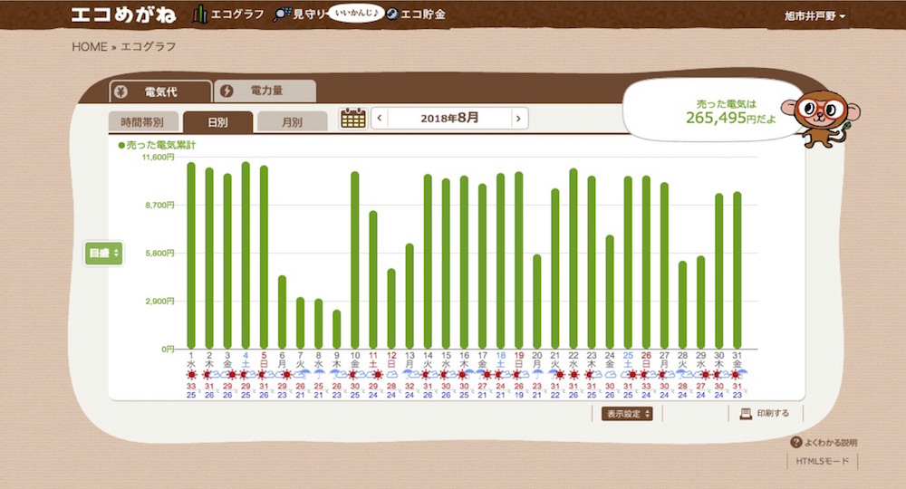
Task: Expand the 目標 dropdown
Action: pos(103,254)
